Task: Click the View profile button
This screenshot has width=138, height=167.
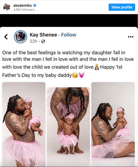Action: pyautogui.click(x=122, y=7)
